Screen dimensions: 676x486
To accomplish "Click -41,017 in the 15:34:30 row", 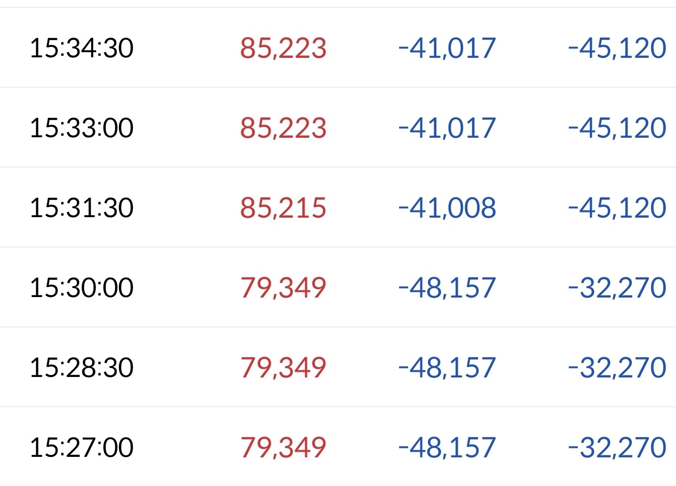I will click(x=447, y=48).
